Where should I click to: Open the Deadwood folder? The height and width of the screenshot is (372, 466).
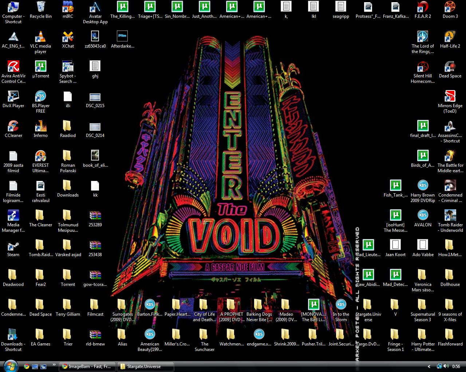coord(13,278)
